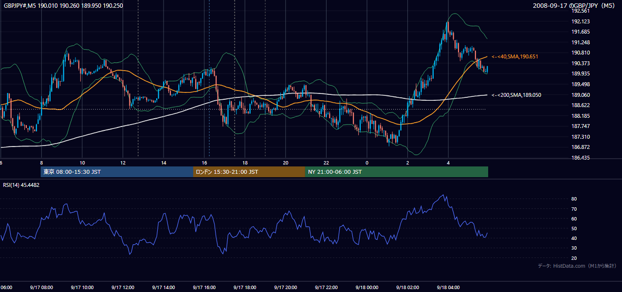
Task: Click price level 189.498 on the axis
Action: tap(581, 84)
